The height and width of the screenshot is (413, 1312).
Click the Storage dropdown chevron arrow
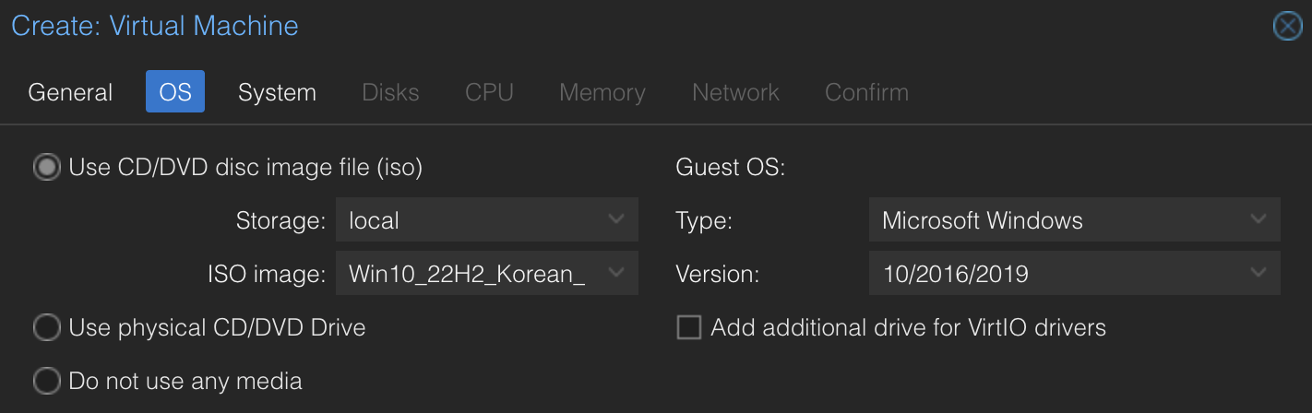coord(617,220)
